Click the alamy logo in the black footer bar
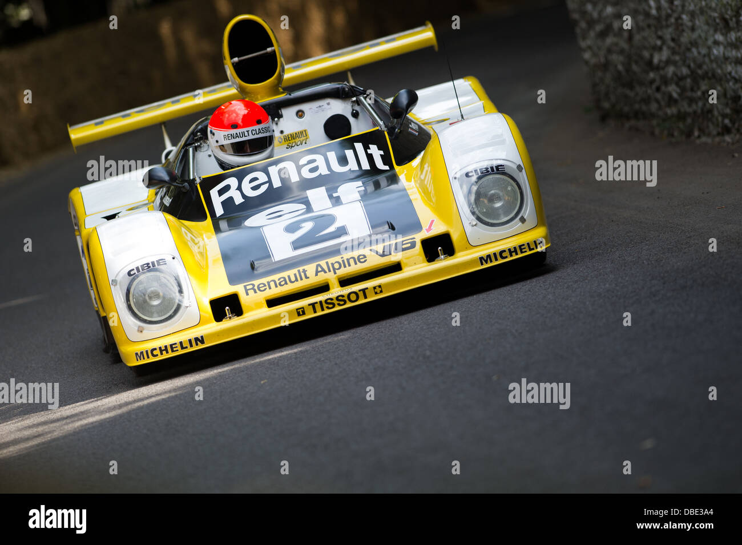The width and height of the screenshot is (742, 545). pyautogui.click(x=57, y=519)
